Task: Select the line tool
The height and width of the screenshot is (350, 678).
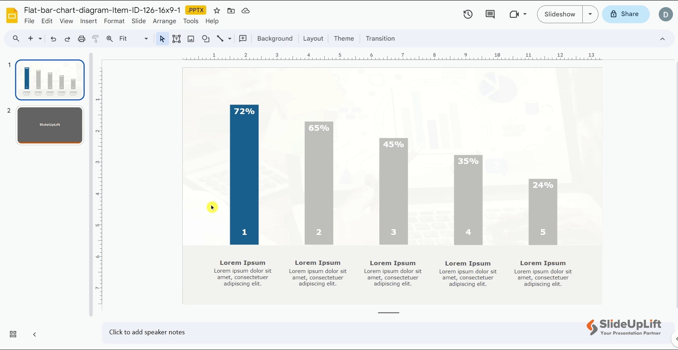Action: (220, 38)
